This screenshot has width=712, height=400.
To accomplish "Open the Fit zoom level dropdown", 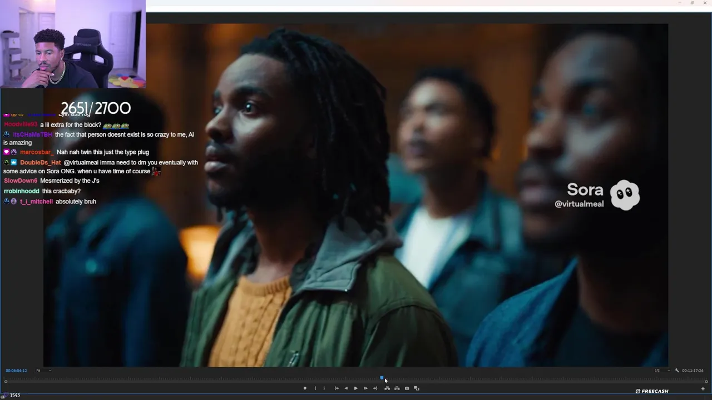I will tap(44, 371).
